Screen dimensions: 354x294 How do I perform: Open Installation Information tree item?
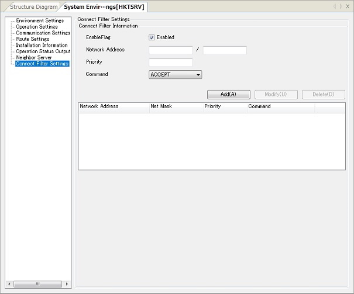(x=42, y=45)
